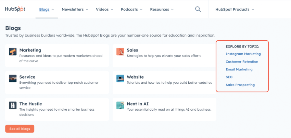The height and width of the screenshot is (138, 291).
Task: Click the HubSpot logo
Action: point(15,9)
